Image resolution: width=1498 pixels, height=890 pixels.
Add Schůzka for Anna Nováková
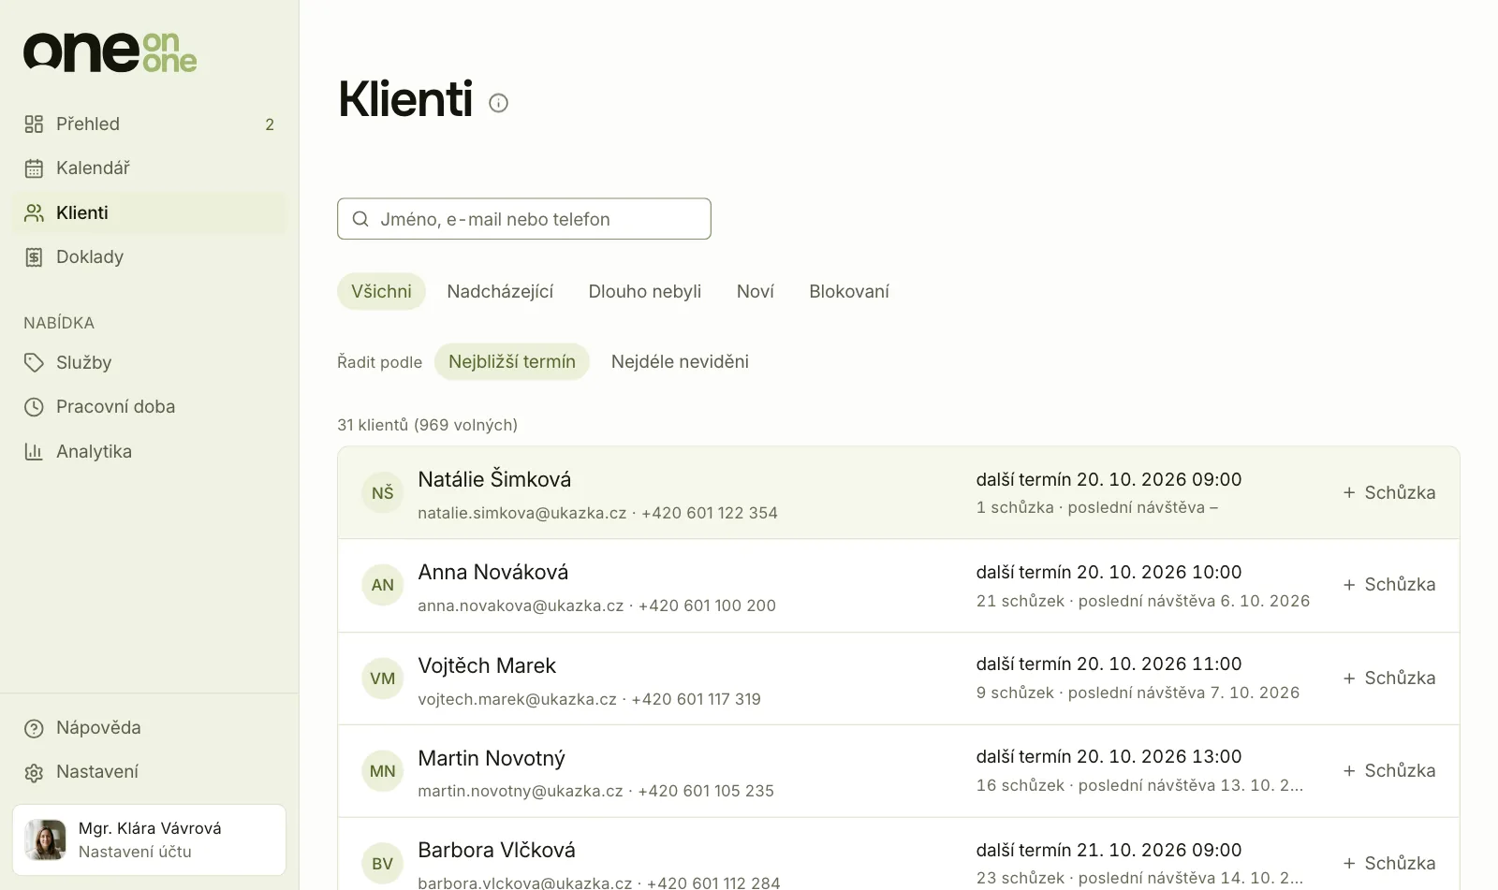[1389, 585]
